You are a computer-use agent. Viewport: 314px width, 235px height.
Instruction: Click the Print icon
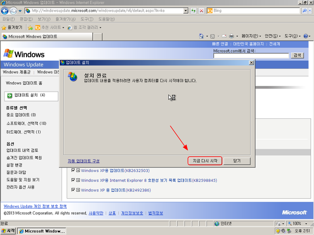(x=232, y=36)
